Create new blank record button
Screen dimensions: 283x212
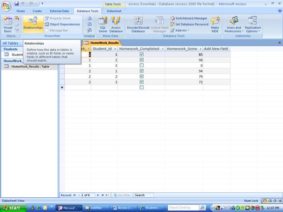[108, 195]
